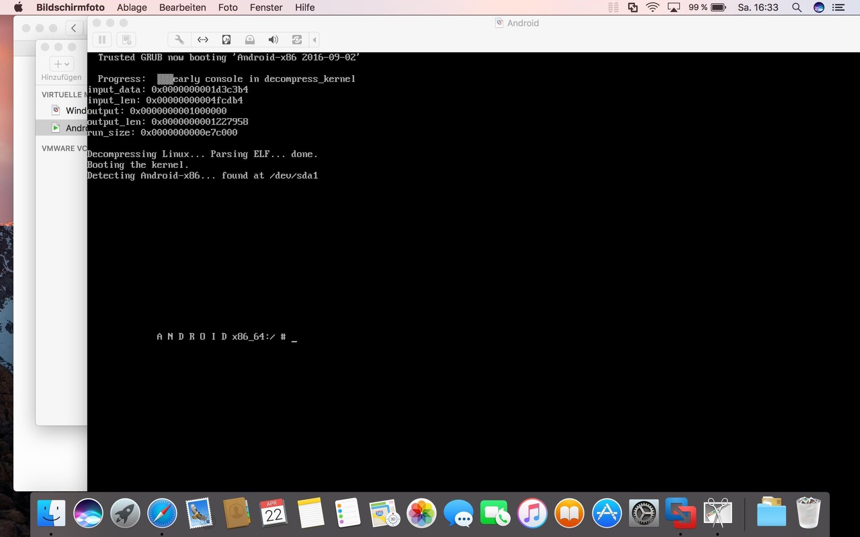The image size is (860, 537).
Task: Open Maps from the Dock
Action: coord(384,513)
